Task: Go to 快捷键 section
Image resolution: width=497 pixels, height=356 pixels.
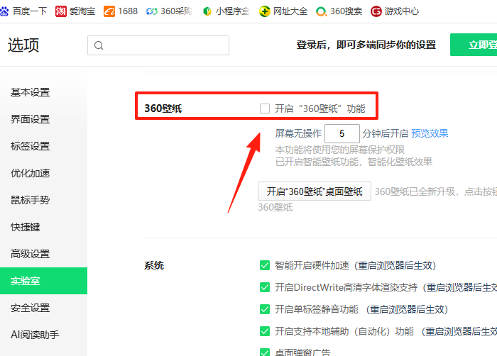Action: tap(44, 227)
